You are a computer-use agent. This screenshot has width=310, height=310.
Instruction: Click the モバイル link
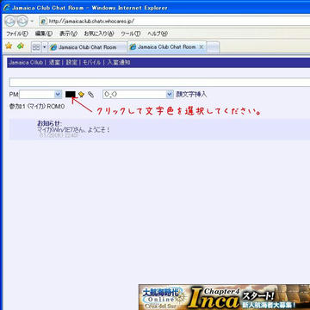pos(92,63)
